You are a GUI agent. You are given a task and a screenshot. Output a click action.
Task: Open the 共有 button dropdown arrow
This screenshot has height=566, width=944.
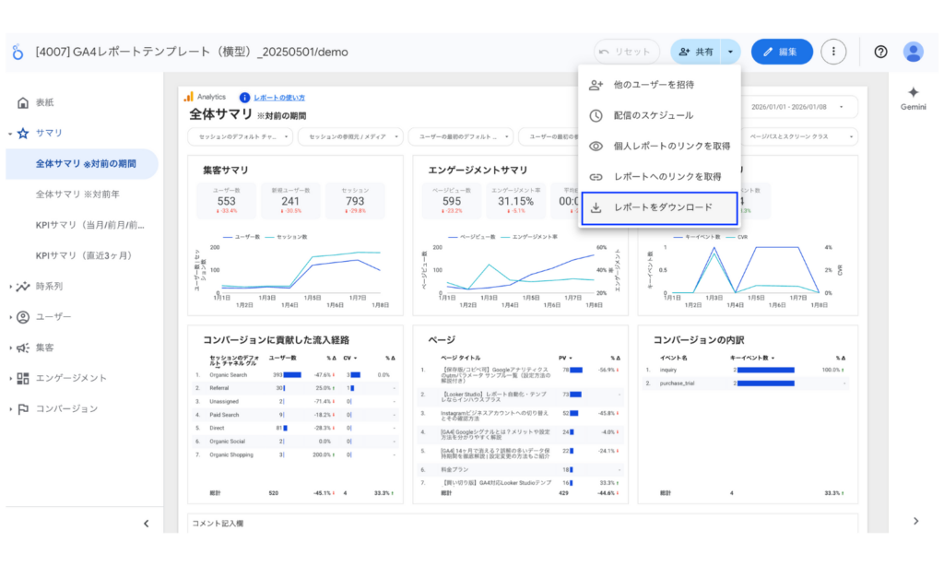click(731, 52)
